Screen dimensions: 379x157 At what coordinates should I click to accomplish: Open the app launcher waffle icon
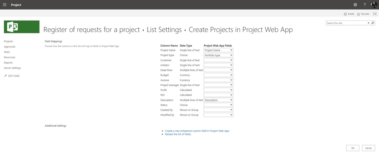pyautogui.click(x=5, y=5)
